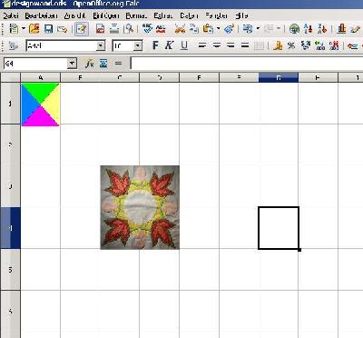363x338 pixels.
Task: Click the Print file icon
Action: [114, 29]
